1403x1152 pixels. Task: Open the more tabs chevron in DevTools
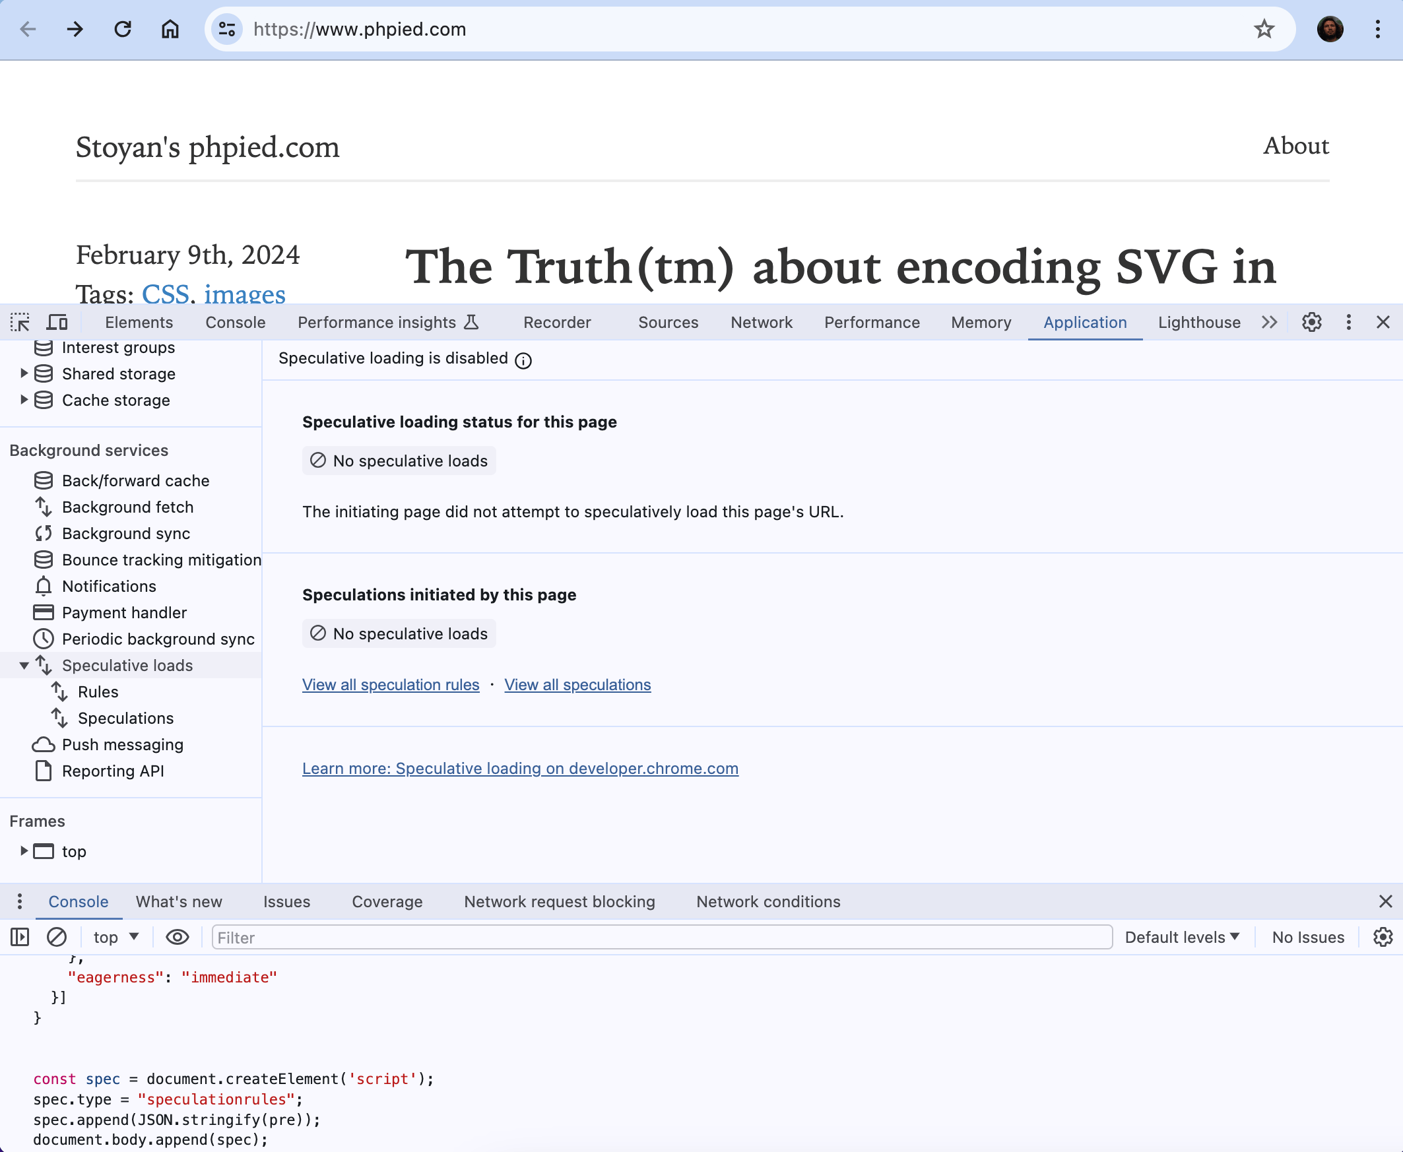pos(1269,323)
